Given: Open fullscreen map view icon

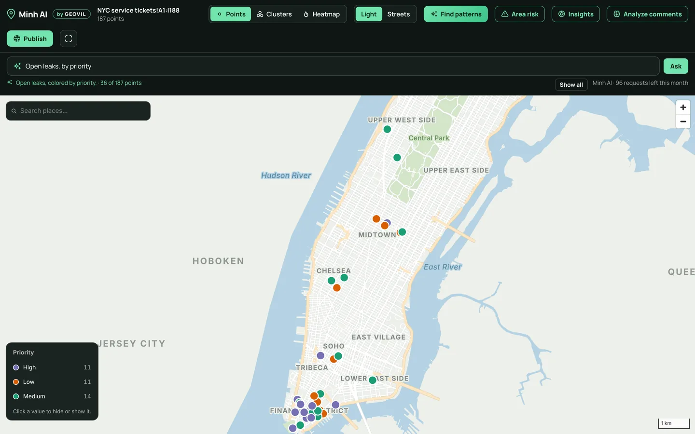Looking at the screenshot, I should point(69,39).
